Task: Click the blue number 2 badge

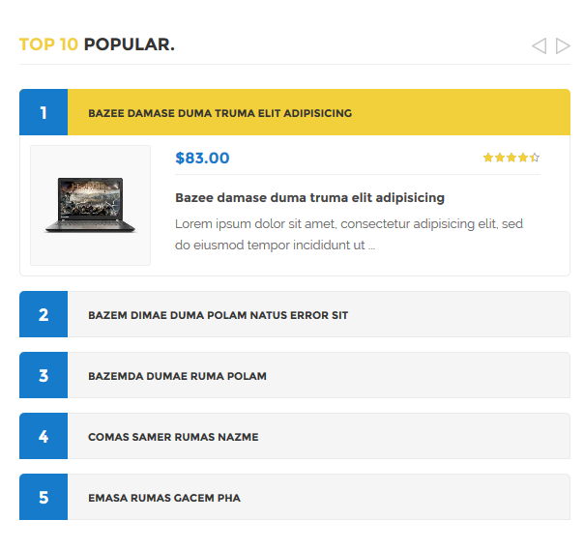Action: [x=44, y=315]
